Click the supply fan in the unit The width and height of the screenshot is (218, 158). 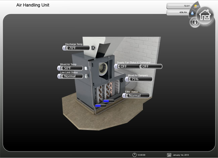pos(103,69)
